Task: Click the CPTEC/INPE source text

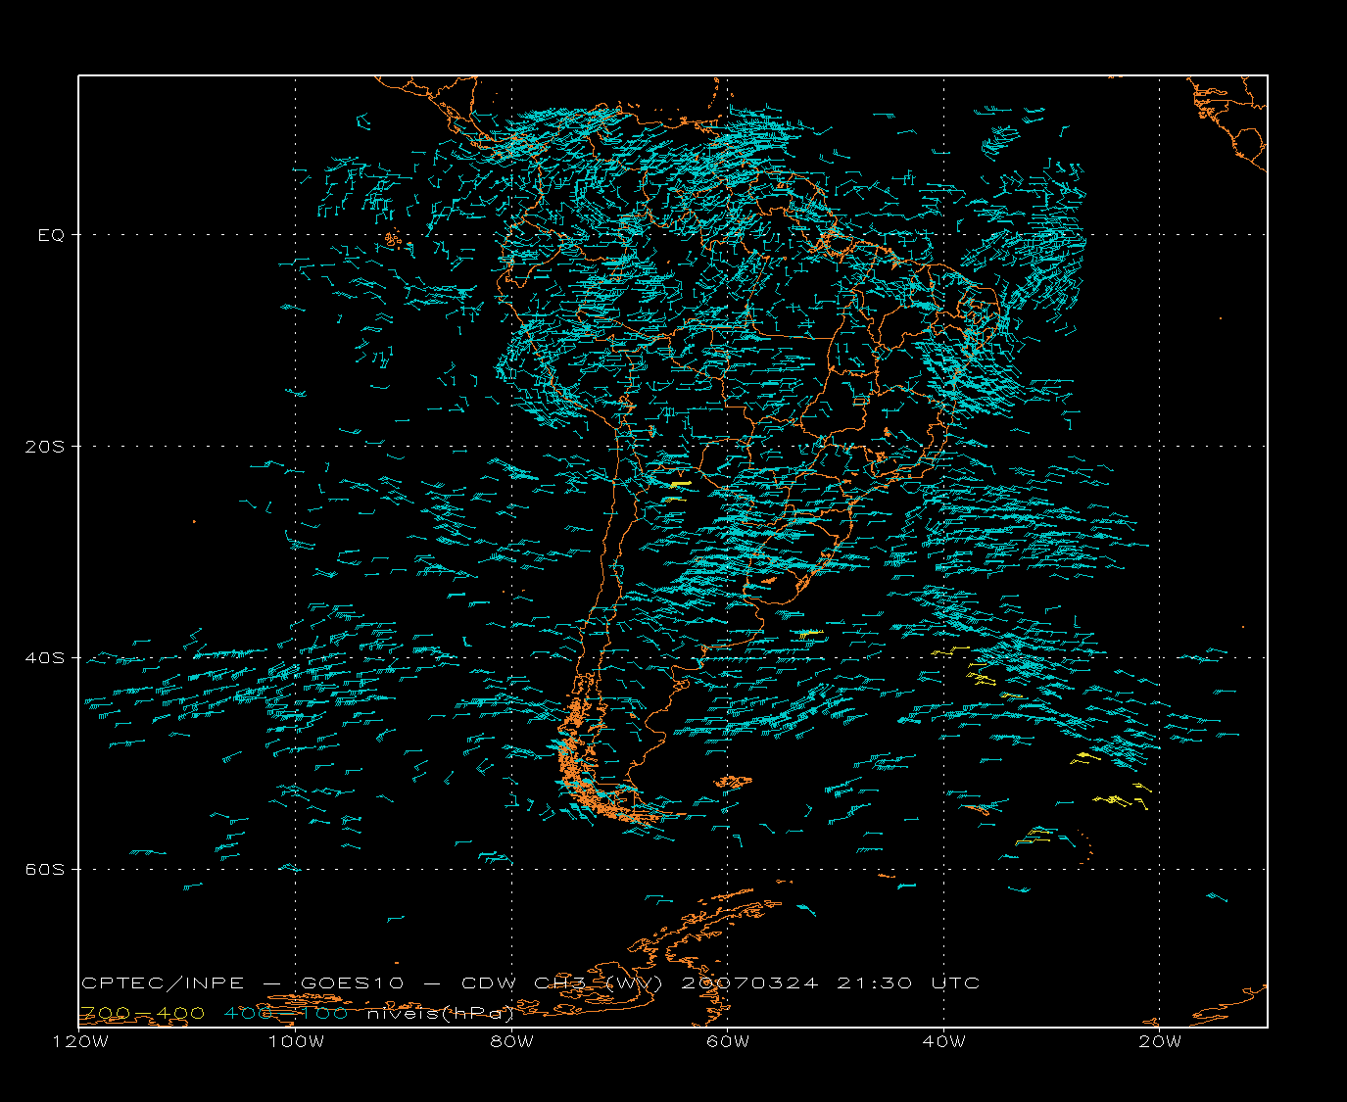Action: coord(163,982)
